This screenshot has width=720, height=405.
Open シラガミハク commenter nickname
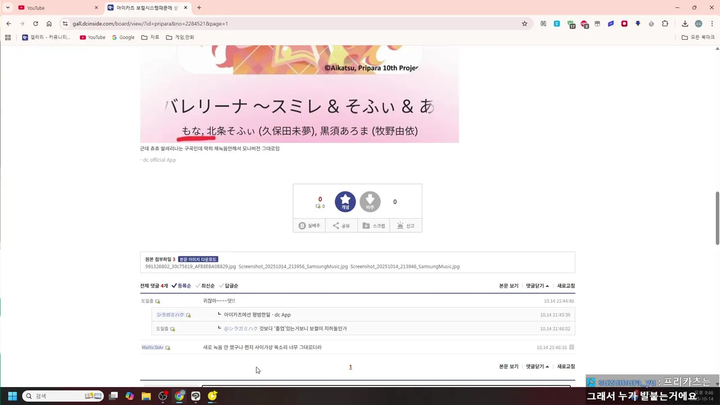[x=170, y=315]
